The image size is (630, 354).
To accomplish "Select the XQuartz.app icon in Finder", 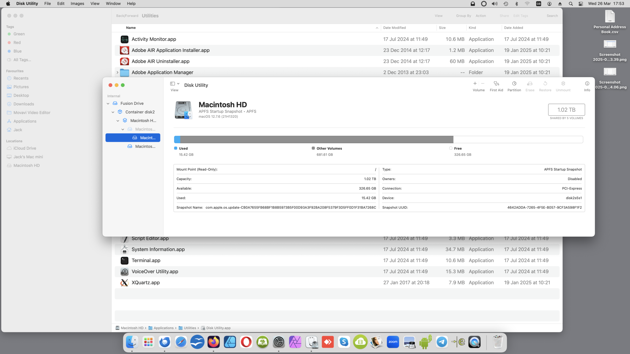I will (124, 283).
